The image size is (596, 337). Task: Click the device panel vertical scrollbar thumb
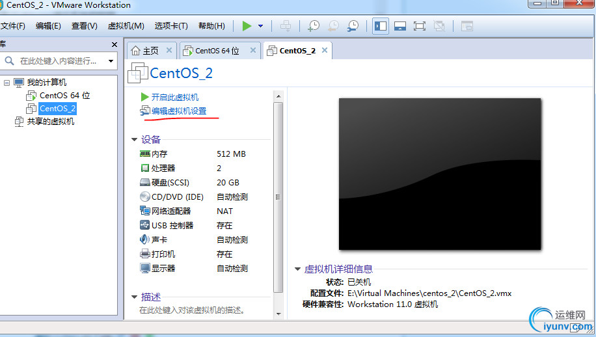coord(278,197)
